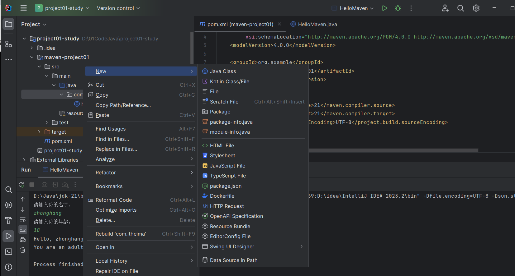
Task: Choose Reformat Code
Action: [141, 200]
